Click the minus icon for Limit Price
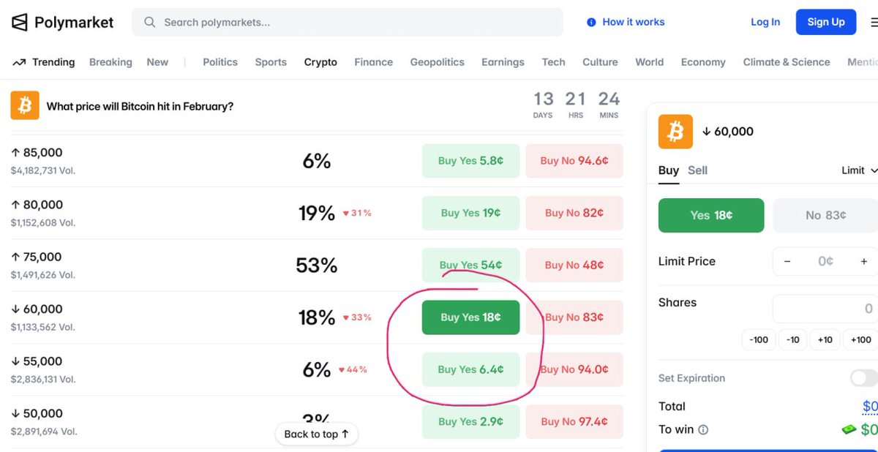The height and width of the screenshot is (452, 878). (x=787, y=261)
